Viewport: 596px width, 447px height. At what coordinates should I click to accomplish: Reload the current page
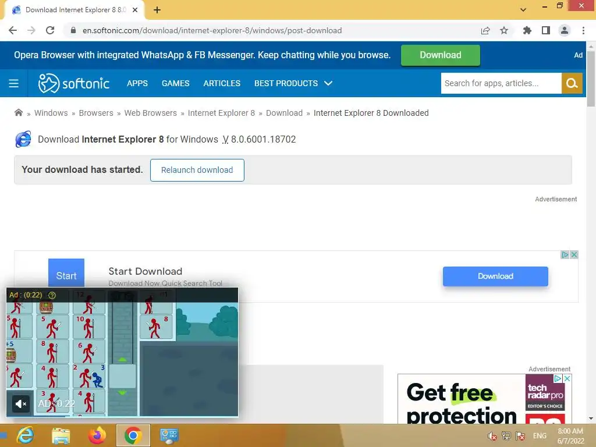tap(50, 30)
